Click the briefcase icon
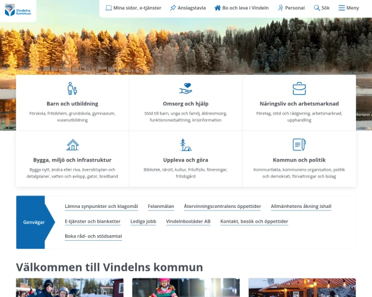 tap(299, 88)
